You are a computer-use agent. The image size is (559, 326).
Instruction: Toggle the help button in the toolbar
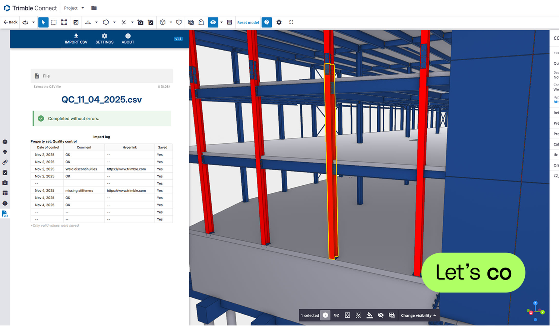pos(267,22)
